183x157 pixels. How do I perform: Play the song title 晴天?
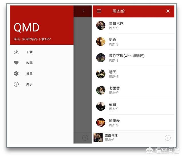pyautogui.click(x=112, y=72)
